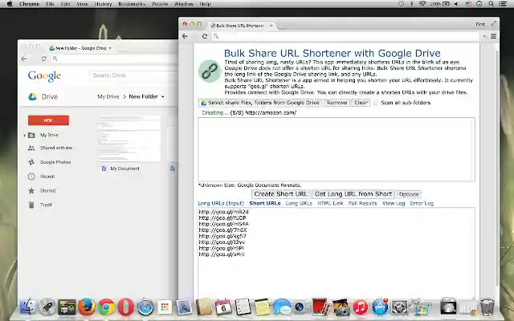This screenshot has height=321, width=514.
Task: Open Messages speech bubble icon in dock
Action: point(282,307)
